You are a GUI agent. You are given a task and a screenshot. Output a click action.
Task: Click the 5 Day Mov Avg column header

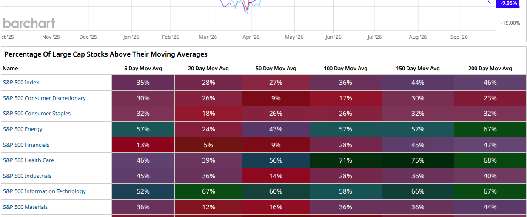coord(143,69)
